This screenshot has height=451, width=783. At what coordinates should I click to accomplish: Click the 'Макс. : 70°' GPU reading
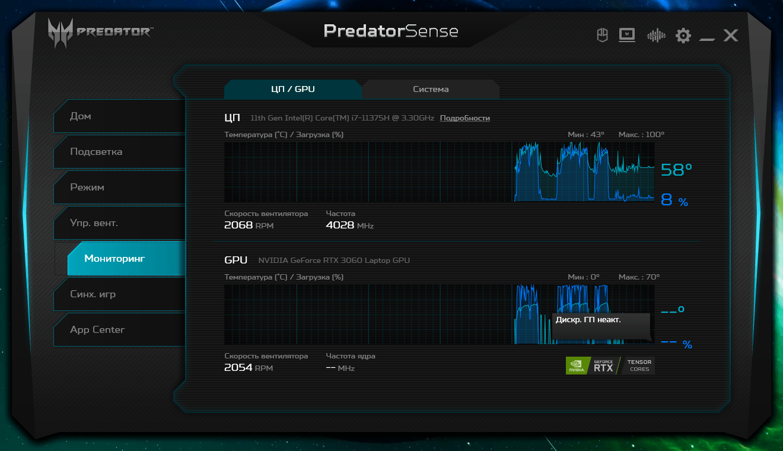(x=639, y=277)
